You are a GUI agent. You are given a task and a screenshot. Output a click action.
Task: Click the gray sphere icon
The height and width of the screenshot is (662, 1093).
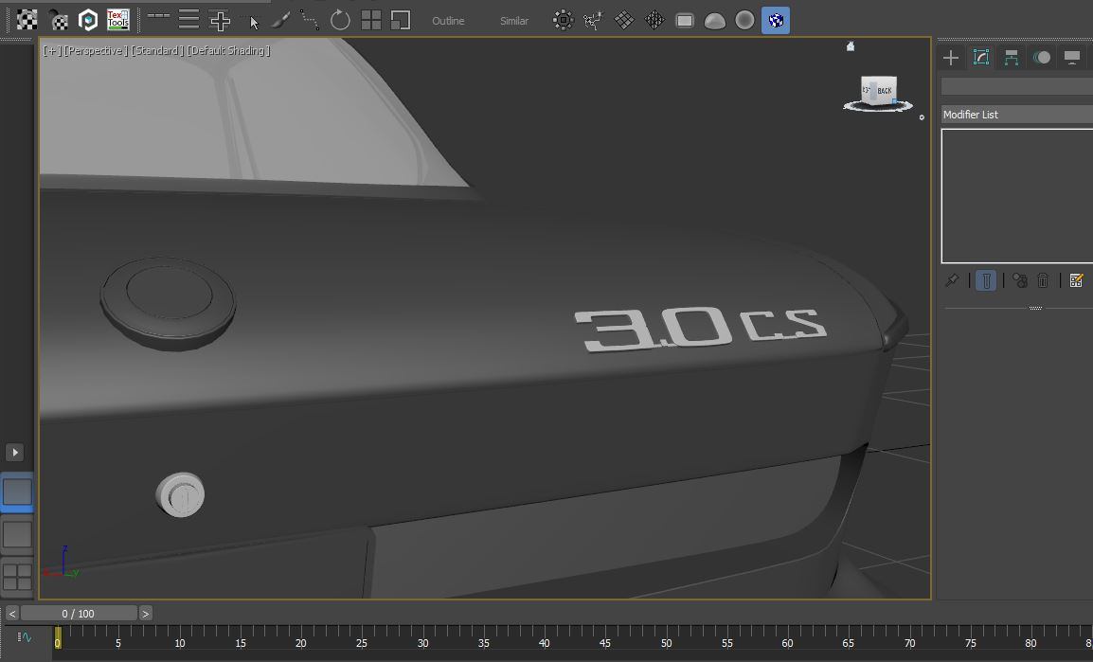coord(745,20)
